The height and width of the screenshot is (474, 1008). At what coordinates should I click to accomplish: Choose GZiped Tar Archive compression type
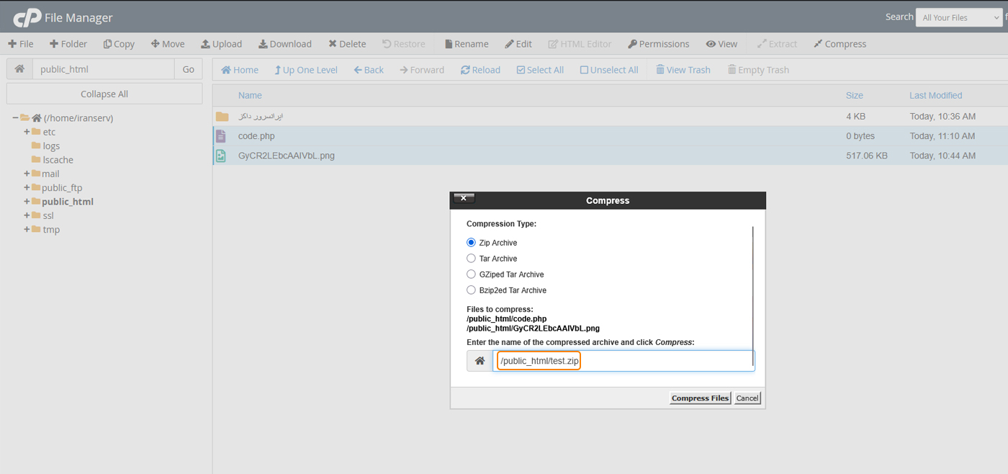point(471,274)
